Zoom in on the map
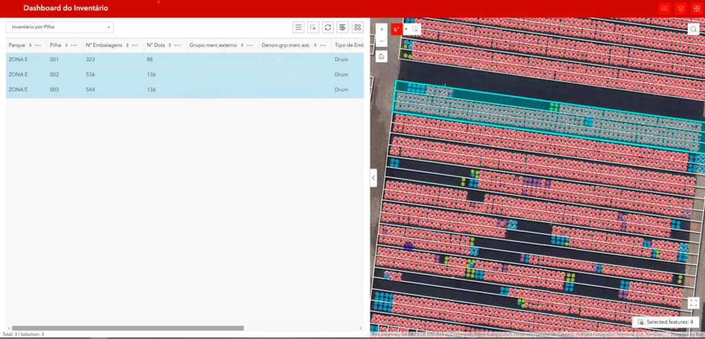The image size is (705, 339). 381,29
